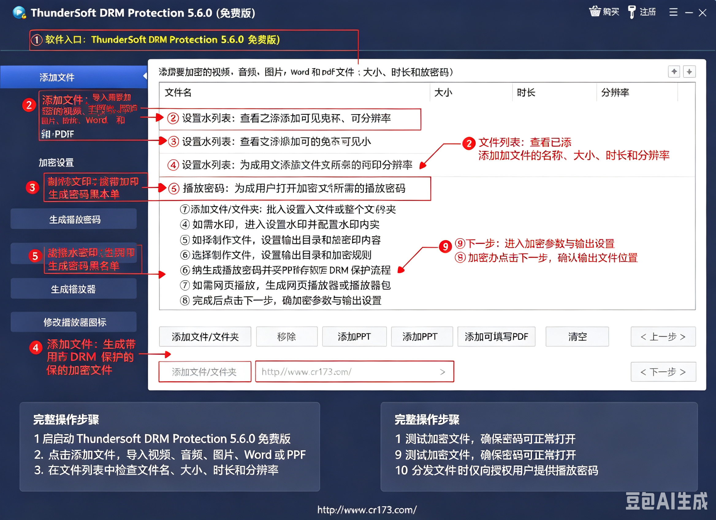
Task: Click the line 2. 点击添加文件,导入视频、音频、图片、Word 或 PPF
Action: (170, 455)
